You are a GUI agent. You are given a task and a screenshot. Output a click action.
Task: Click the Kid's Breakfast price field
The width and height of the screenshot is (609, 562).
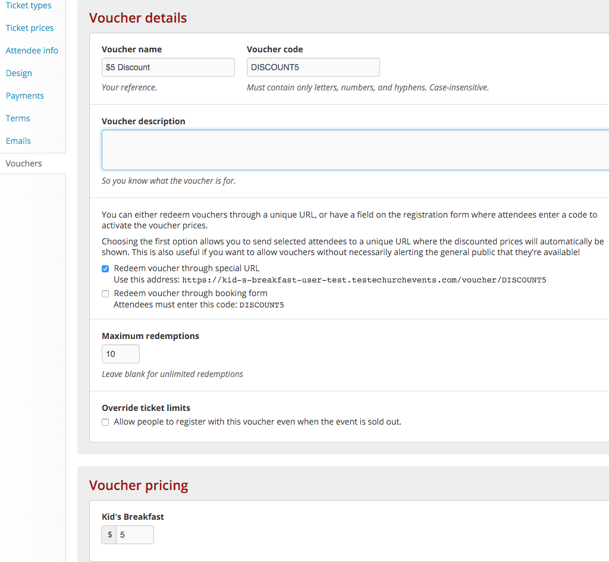[x=134, y=535]
